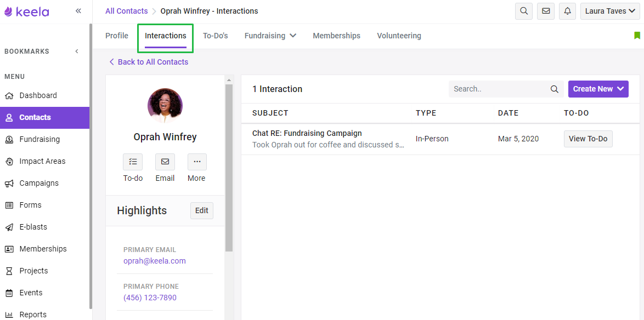The width and height of the screenshot is (644, 320).
Task: Click the Oprah Winfrey name heading
Action: click(x=165, y=137)
